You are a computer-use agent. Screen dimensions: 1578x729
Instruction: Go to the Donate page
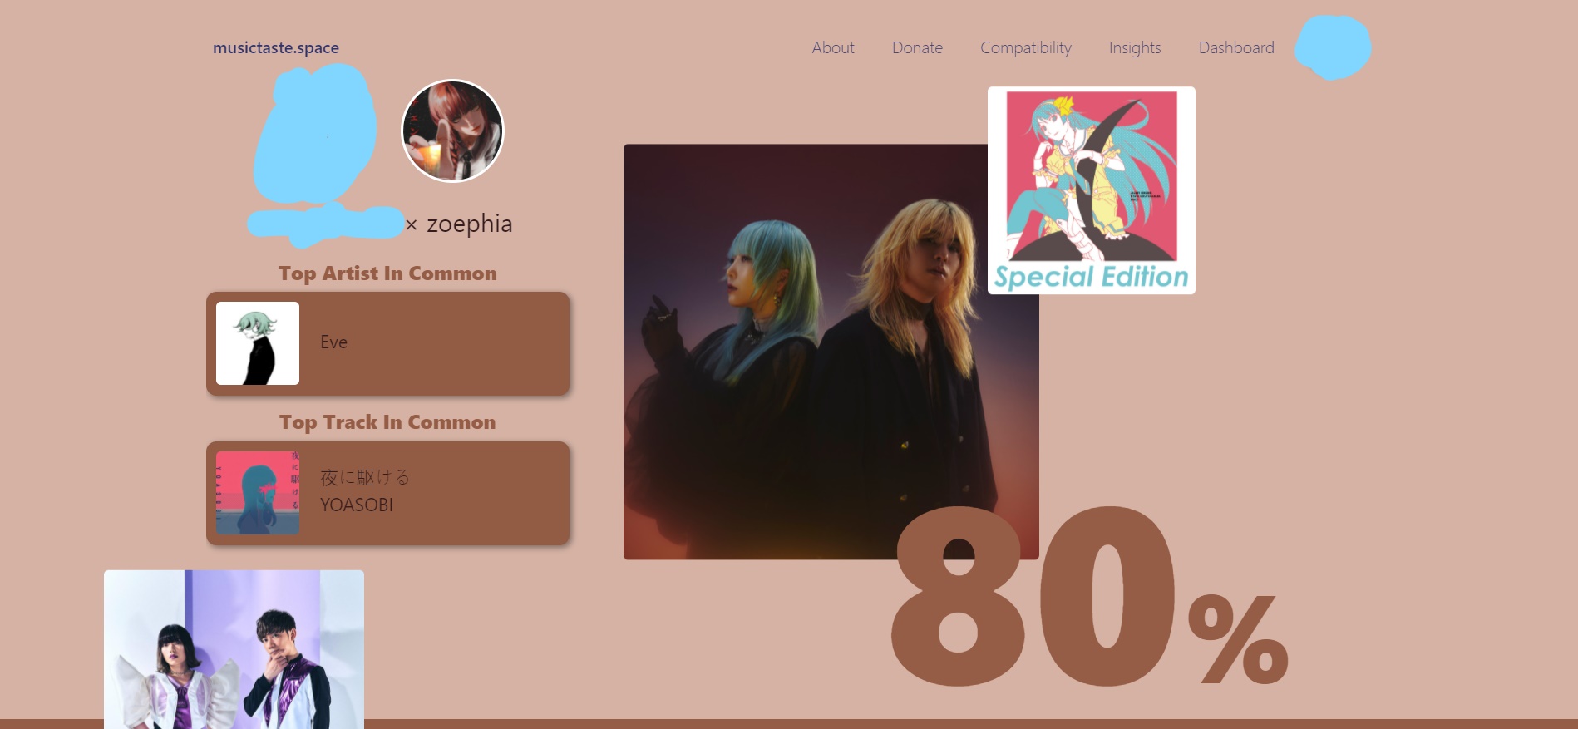(917, 47)
